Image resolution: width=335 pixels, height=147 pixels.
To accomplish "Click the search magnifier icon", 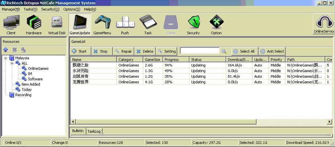I will 224,51.
